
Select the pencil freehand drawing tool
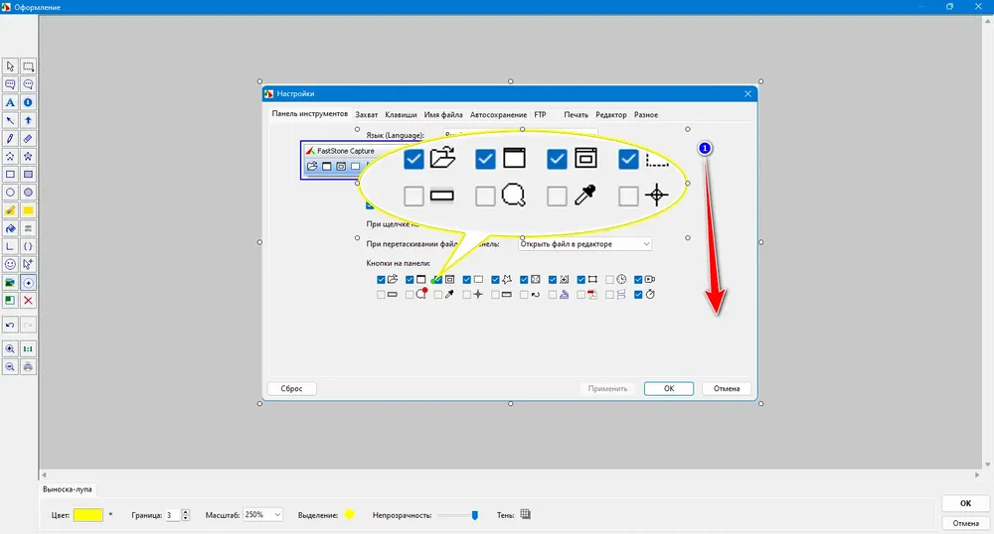point(10,139)
